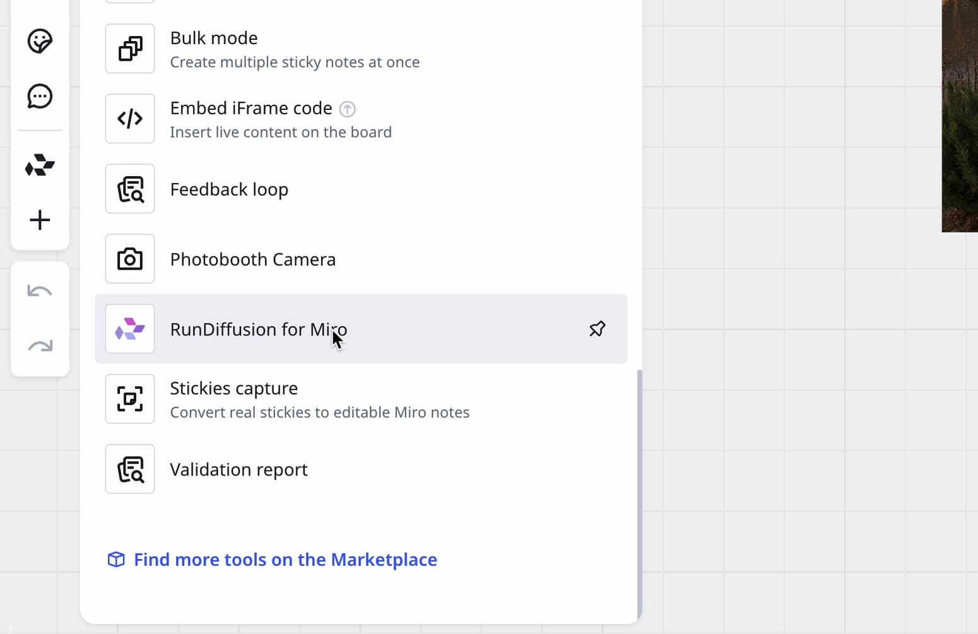Select the Bulk mode app entry
978x634 pixels.
[x=361, y=49]
